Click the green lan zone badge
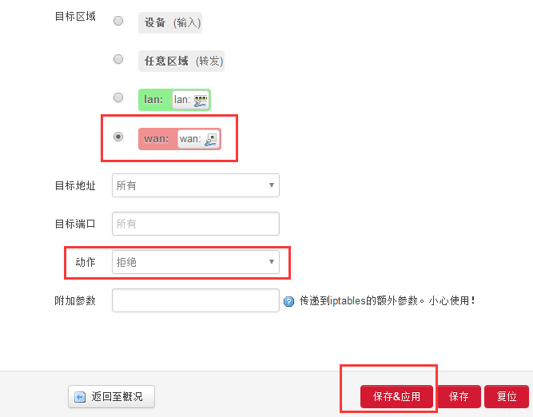533x417 pixels. (x=153, y=100)
